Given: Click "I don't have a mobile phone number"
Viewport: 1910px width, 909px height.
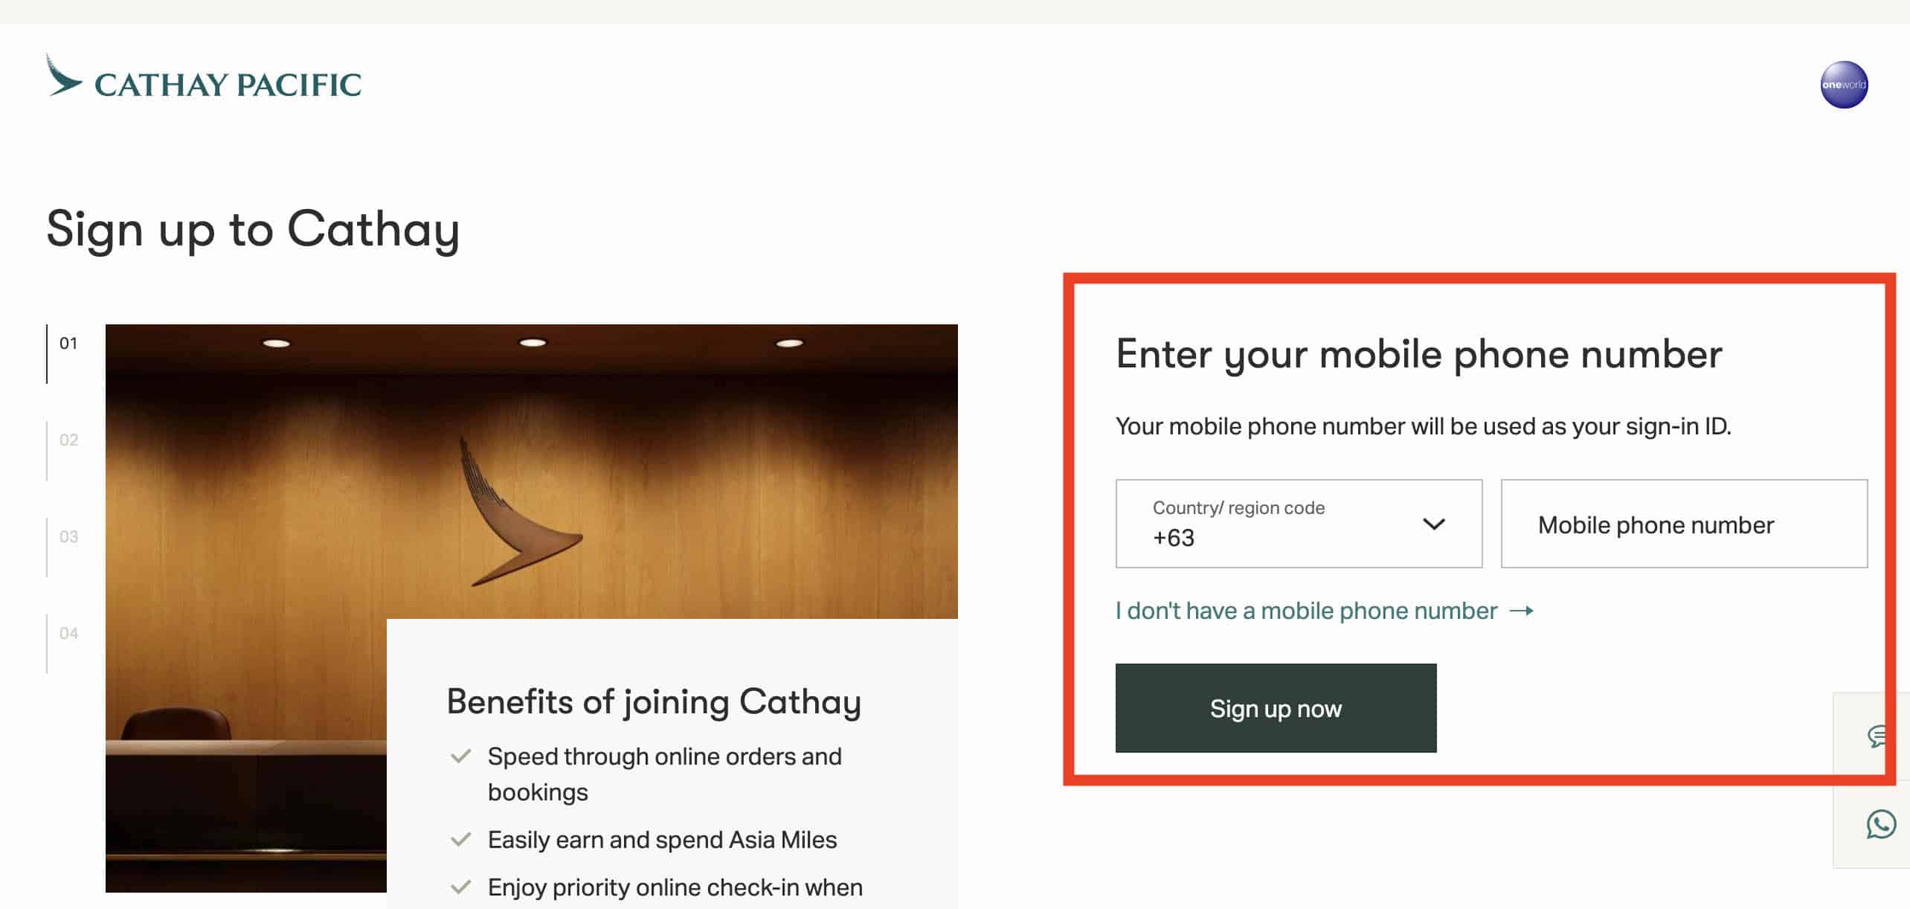Looking at the screenshot, I should point(1306,611).
